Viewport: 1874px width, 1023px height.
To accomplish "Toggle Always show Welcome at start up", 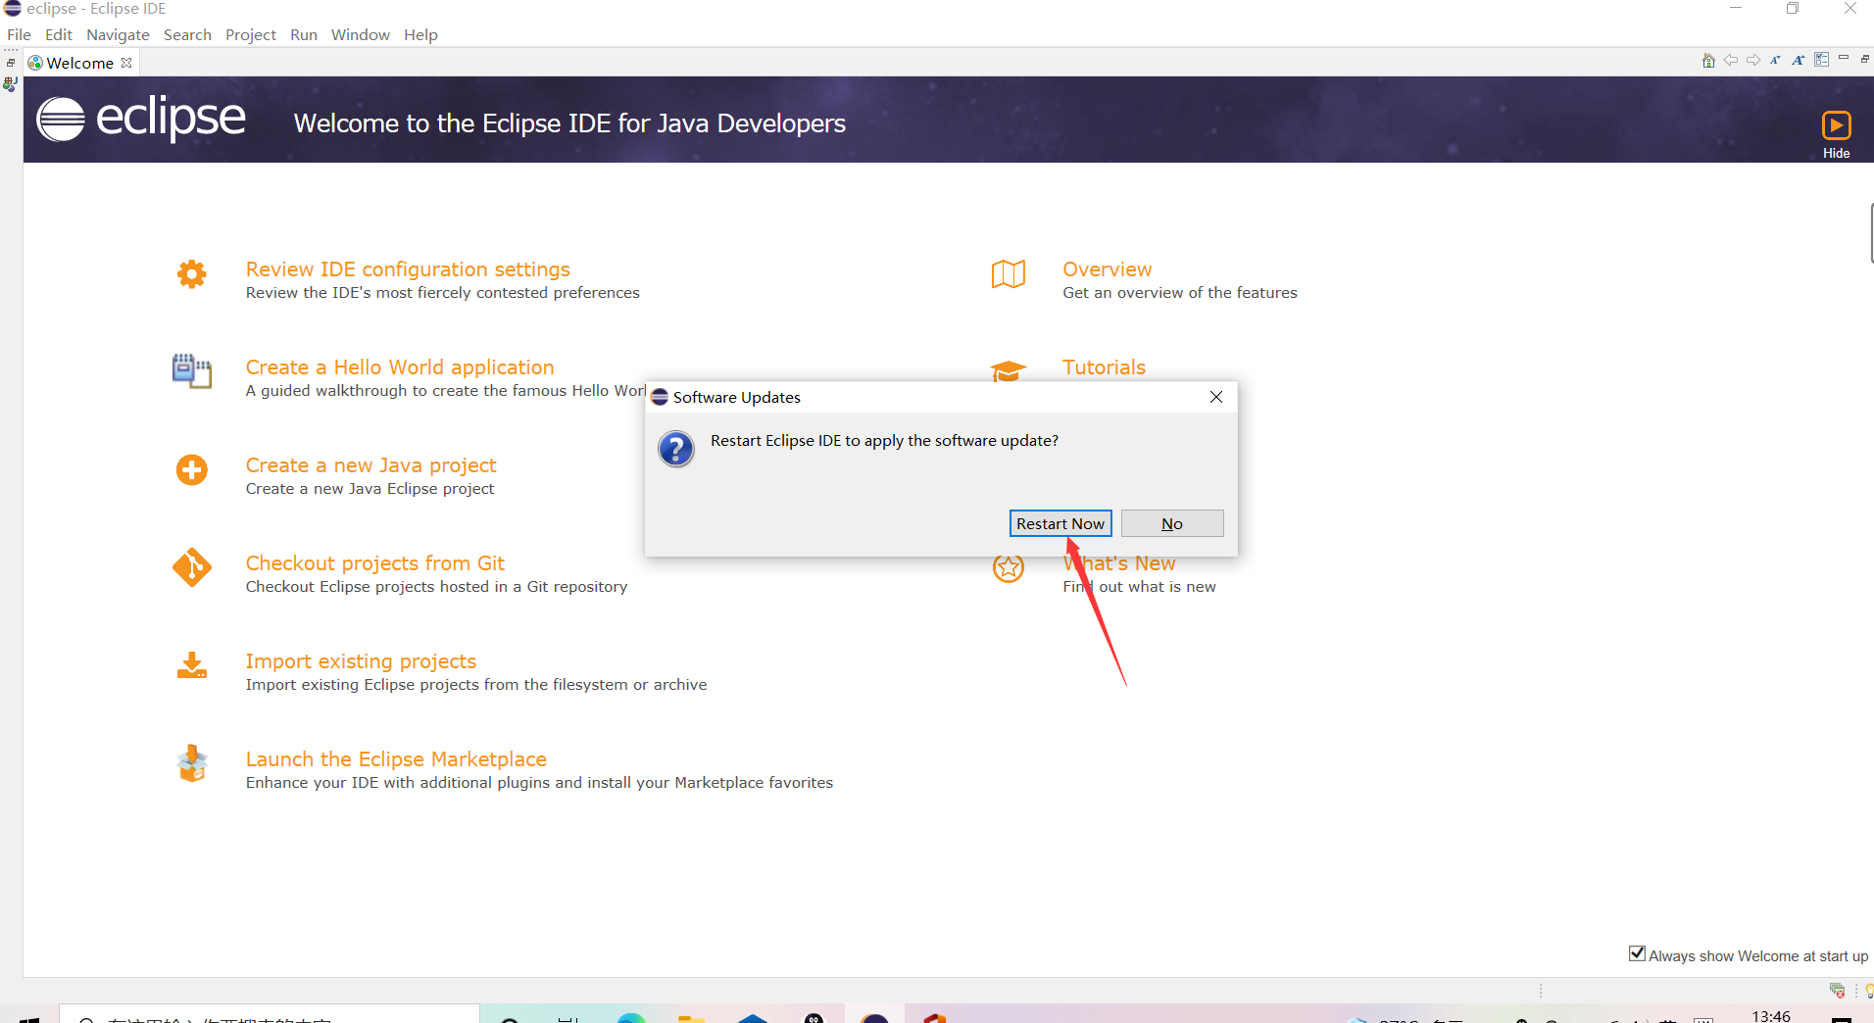I will 1637,953.
